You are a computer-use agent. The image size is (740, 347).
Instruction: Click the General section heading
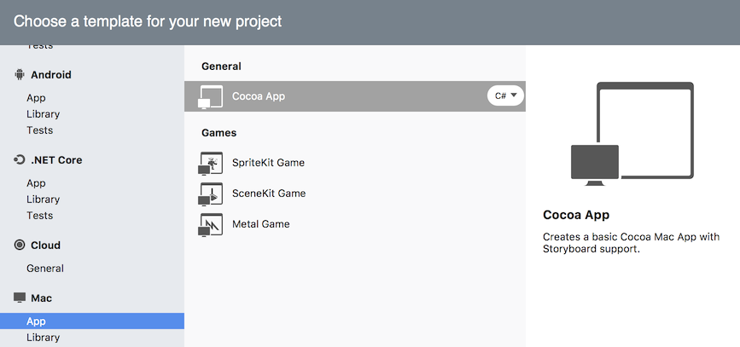click(x=221, y=67)
